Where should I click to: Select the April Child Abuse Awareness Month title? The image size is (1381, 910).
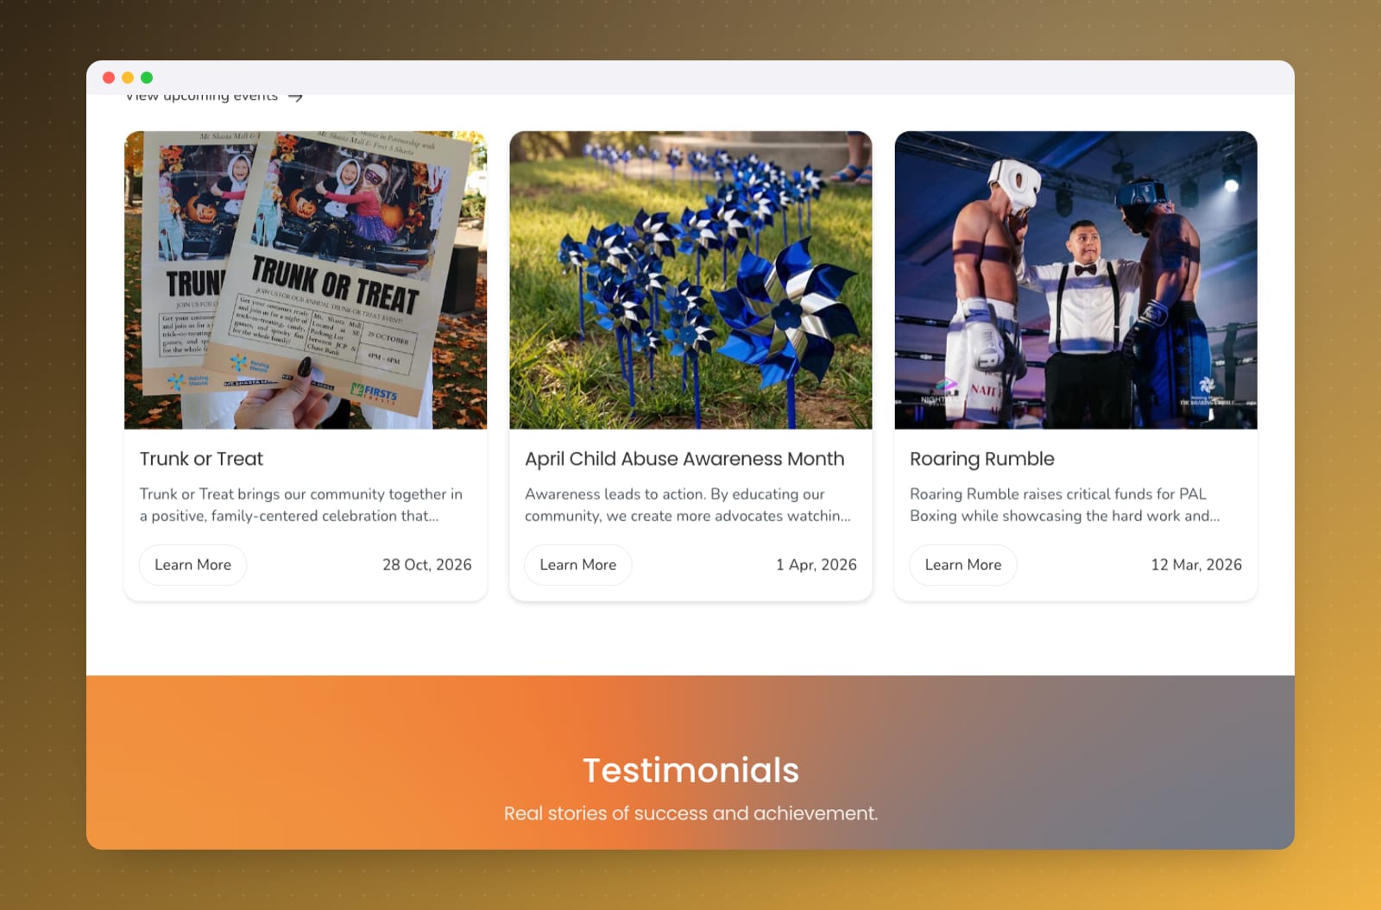tap(684, 459)
